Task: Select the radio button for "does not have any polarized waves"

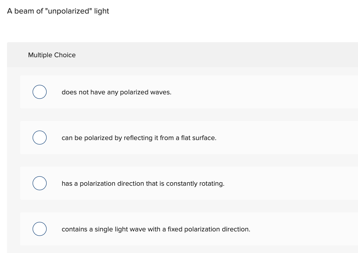Action: [40, 92]
